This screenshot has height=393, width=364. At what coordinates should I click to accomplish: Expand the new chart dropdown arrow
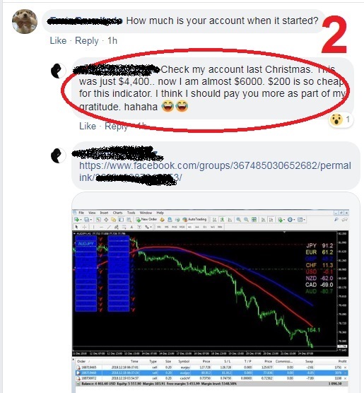coord(81,220)
